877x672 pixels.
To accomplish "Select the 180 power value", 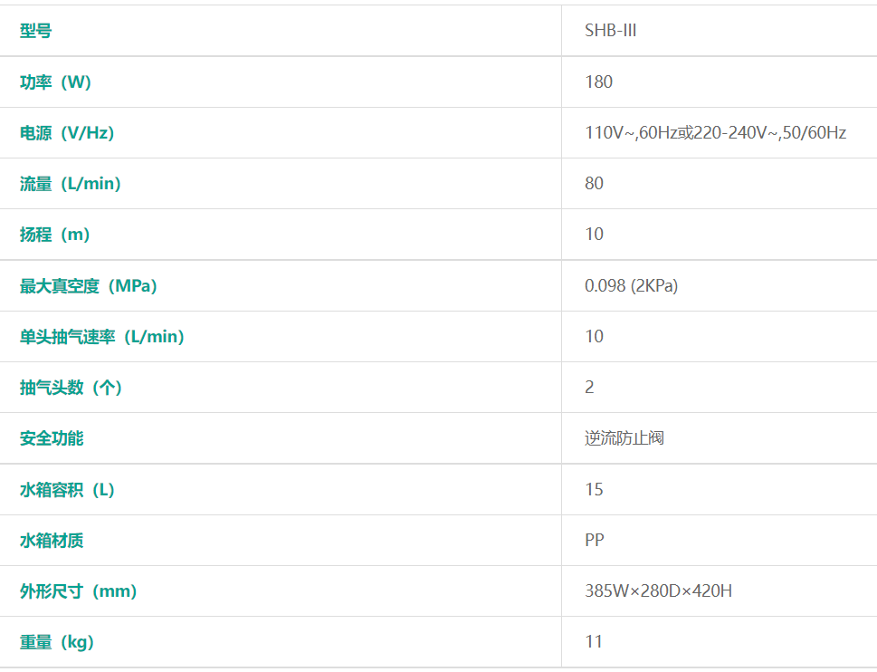I will (x=599, y=82).
